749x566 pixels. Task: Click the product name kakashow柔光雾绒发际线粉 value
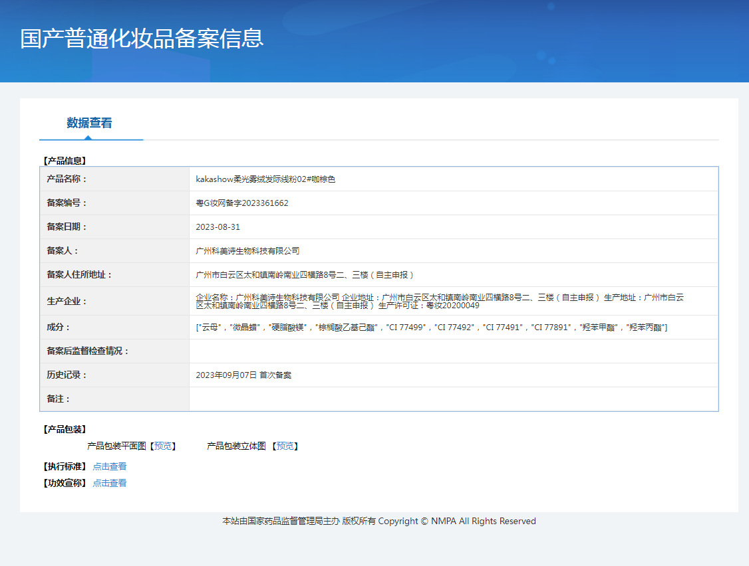(265, 179)
